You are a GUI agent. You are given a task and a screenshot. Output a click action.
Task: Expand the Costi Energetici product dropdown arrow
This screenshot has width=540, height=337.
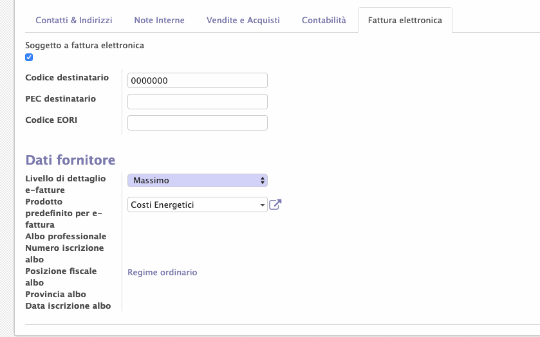tap(262, 205)
